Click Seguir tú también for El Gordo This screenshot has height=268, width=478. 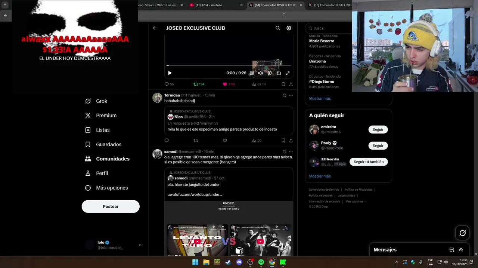click(x=369, y=162)
